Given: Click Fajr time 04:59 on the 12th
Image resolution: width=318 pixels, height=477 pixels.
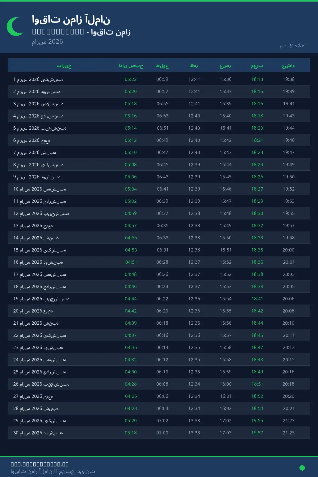Looking at the screenshot, I should click(x=131, y=213).
